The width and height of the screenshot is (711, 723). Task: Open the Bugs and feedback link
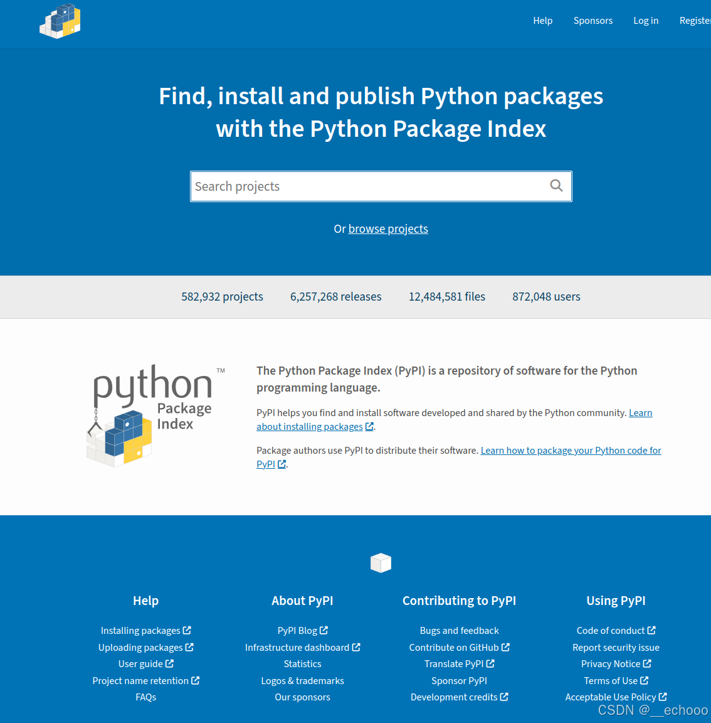coord(459,630)
